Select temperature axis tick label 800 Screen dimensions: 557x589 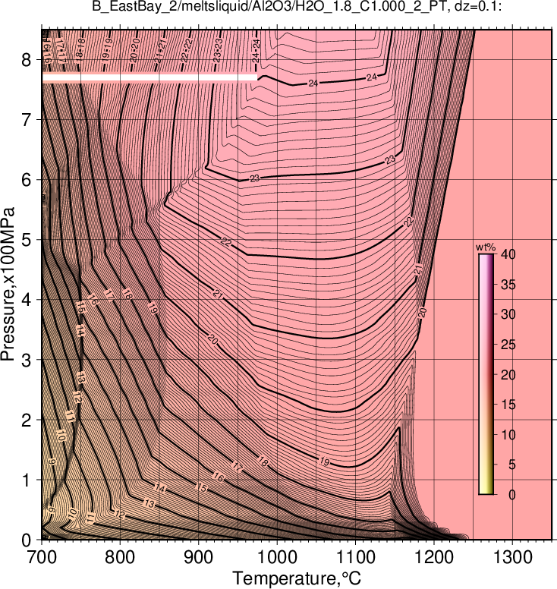pos(120,557)
